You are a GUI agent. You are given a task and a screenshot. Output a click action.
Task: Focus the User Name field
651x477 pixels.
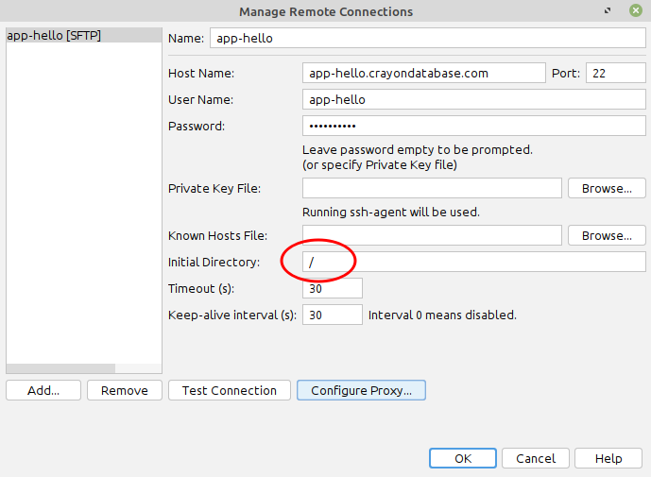(x=474, y=99)
